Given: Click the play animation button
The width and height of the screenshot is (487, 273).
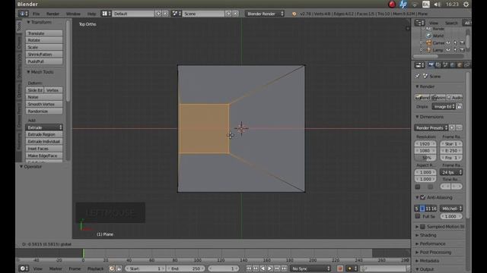Looking at the screenshot, I should 270,268.
